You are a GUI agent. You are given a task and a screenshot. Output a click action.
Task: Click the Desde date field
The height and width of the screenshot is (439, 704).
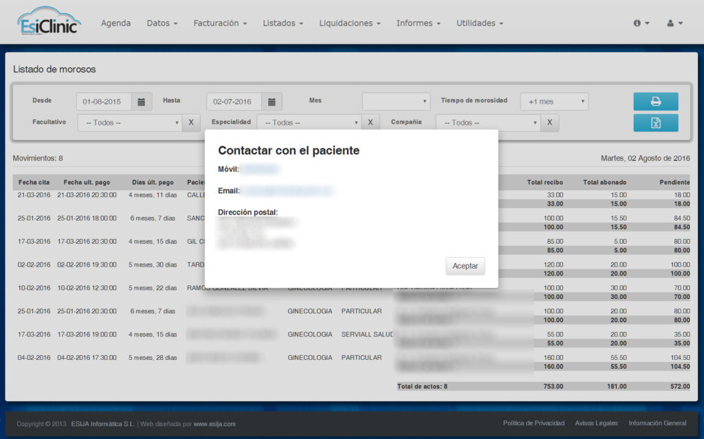(104, 102)
